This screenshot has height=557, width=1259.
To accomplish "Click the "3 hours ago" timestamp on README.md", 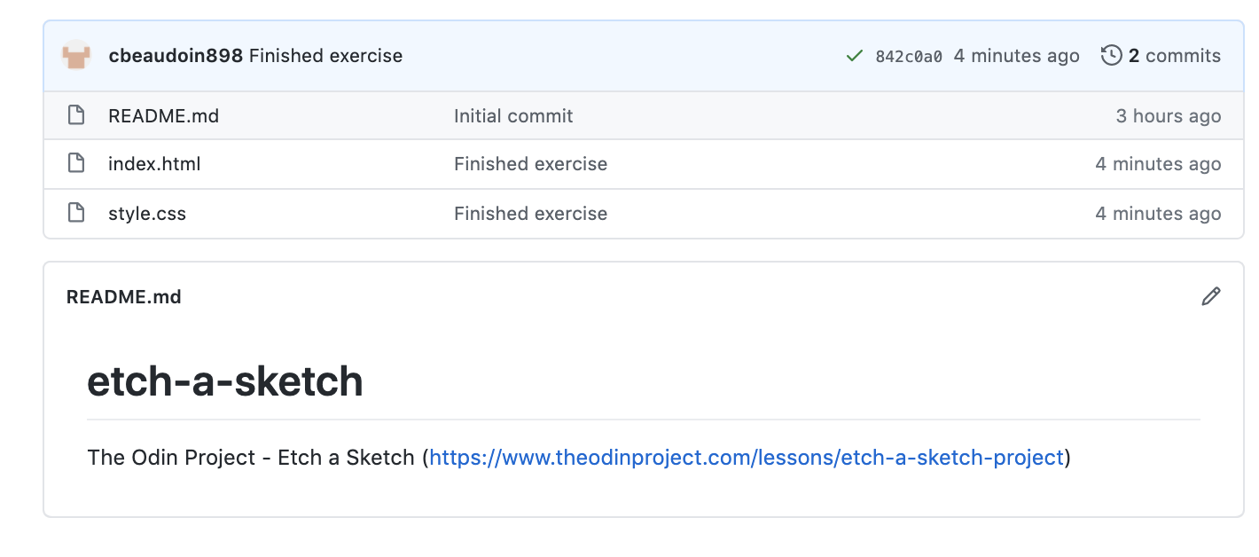I will [1168, 116].
